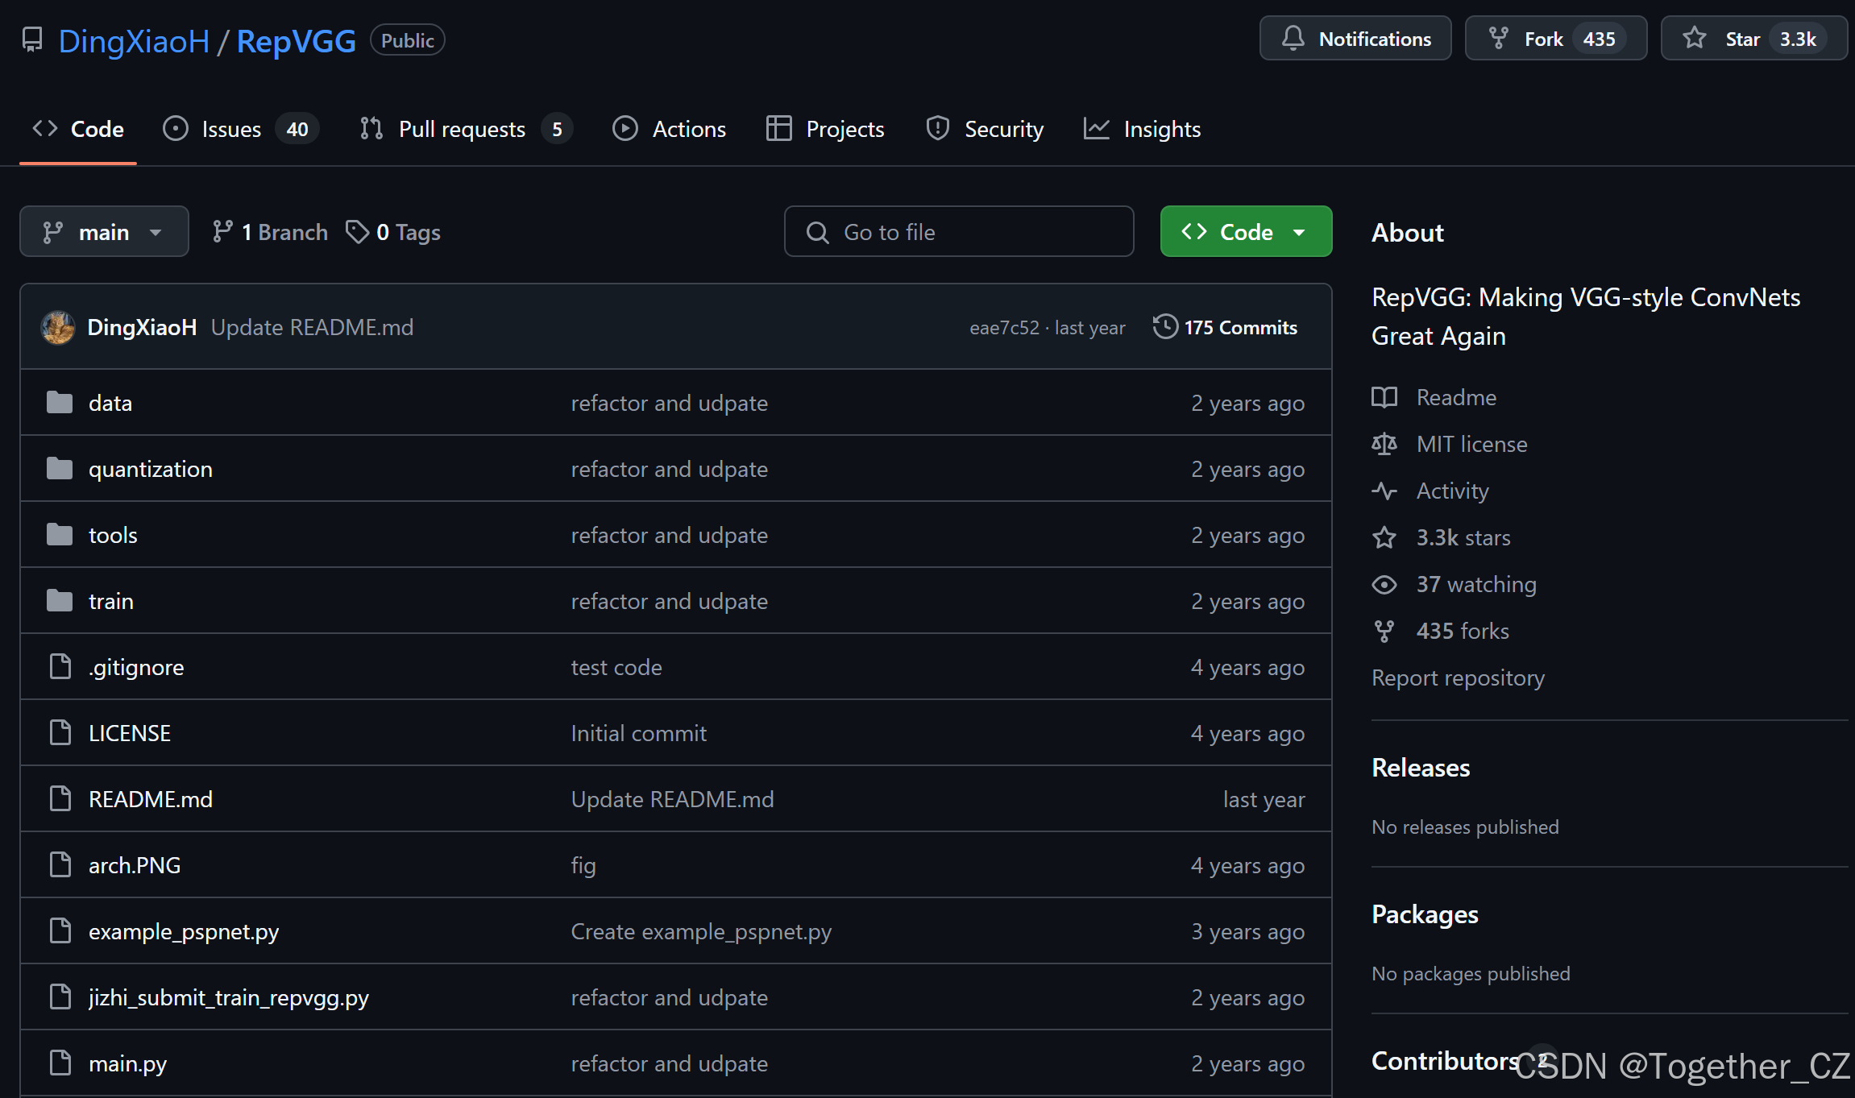
Task: Open the Security tab
Action: click(985, 129)
